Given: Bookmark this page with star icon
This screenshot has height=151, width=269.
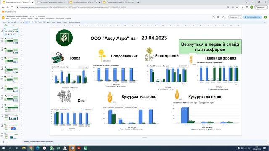Looking at the screenshot, I should [x=237, y=8].
